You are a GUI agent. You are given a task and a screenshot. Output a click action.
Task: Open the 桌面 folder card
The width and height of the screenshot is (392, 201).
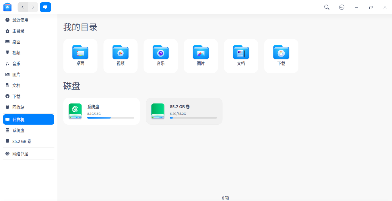80,56
